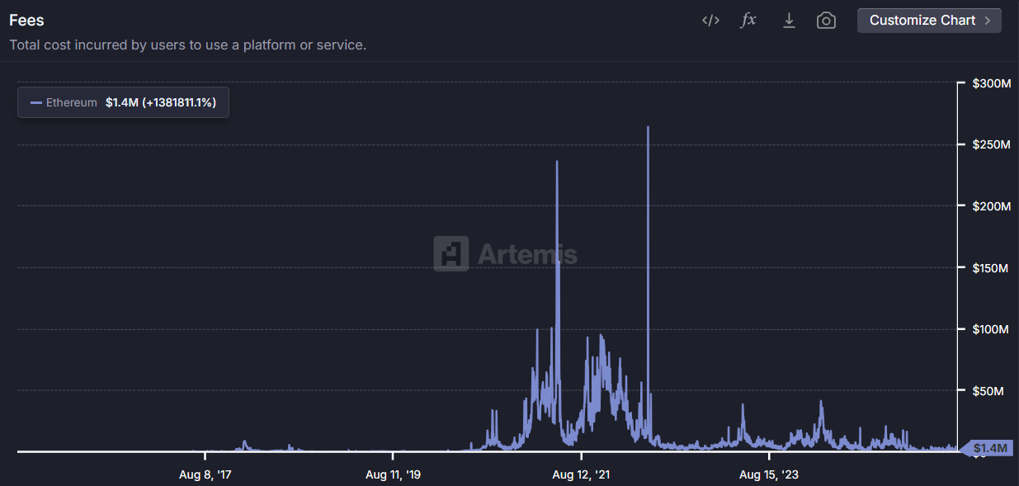This screenshot has height=486, width=1019.
Task: Click the Aug 15, '23 axis label
Action: click(769, 474)
